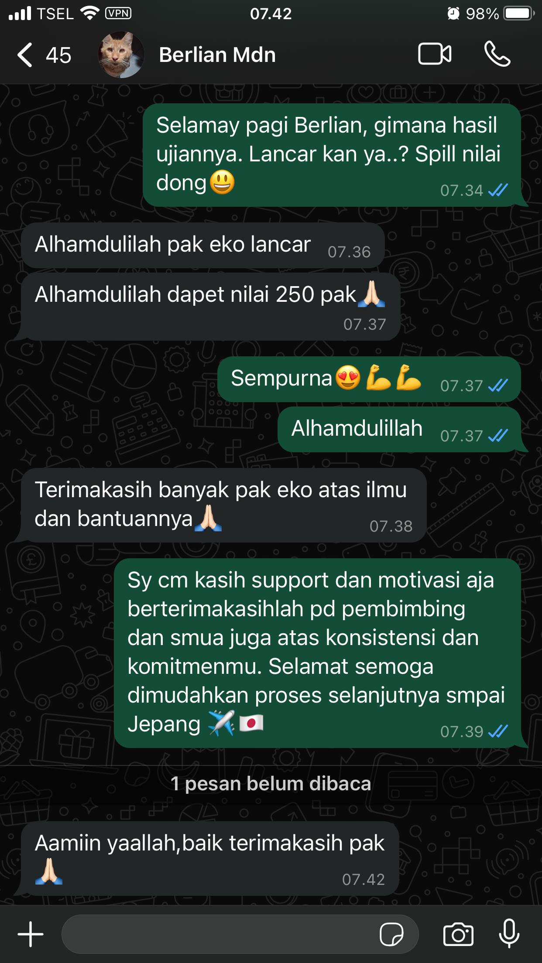
Task: Tap the 'Sempurna' sent message bubble
Action: (369, 379)
